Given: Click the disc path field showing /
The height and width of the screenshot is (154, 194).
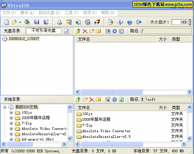Looking at the screenshot, I should click(x=166, y=31).
